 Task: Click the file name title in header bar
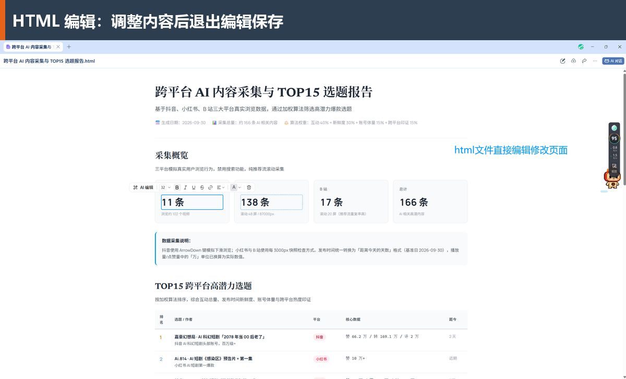[49, 61]
